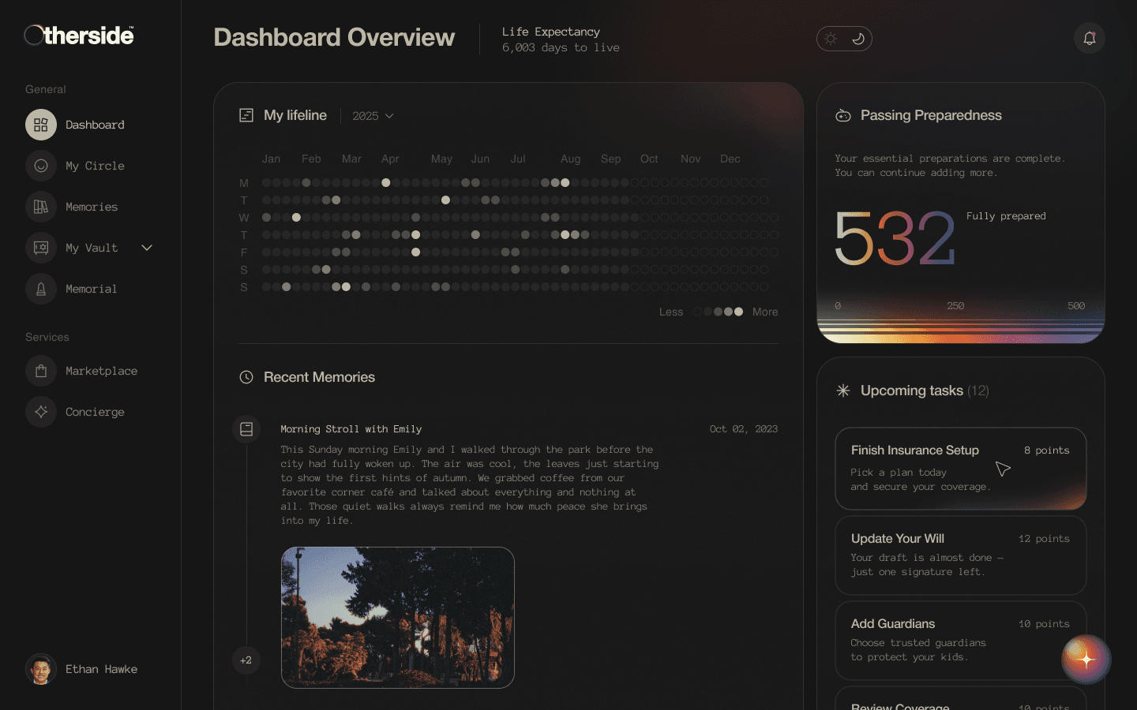This screenshot has height=710, width=1137.
Task: Click the Dashboard Overview heading
Action: click(x=334, y=37)
